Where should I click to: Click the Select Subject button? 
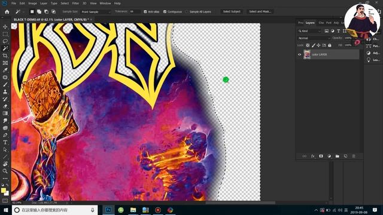(x=232, y=12)
